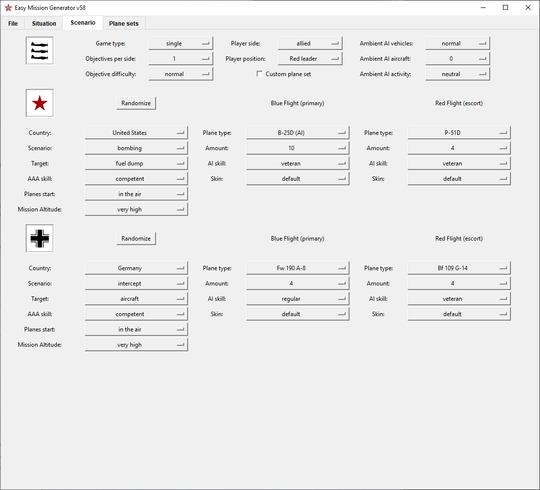
Task: Change Objectives per side dropdown
Action: [181, 59]
